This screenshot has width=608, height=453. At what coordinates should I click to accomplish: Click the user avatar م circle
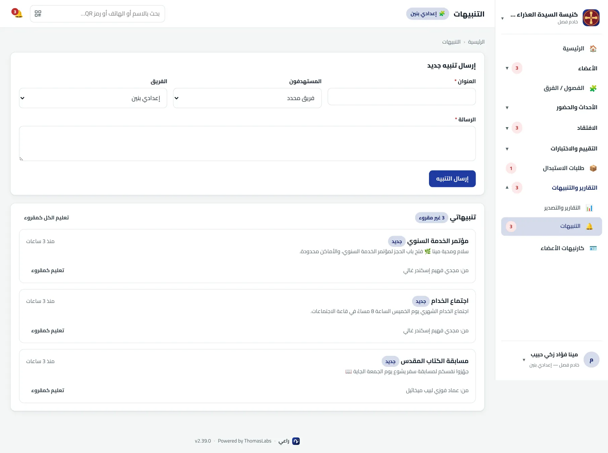pyautogui.click(x=591, y=360)
